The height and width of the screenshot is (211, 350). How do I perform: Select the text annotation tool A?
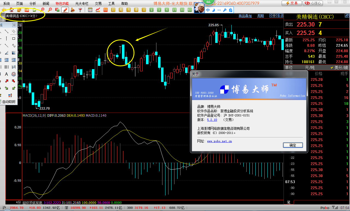pos(7,74)
